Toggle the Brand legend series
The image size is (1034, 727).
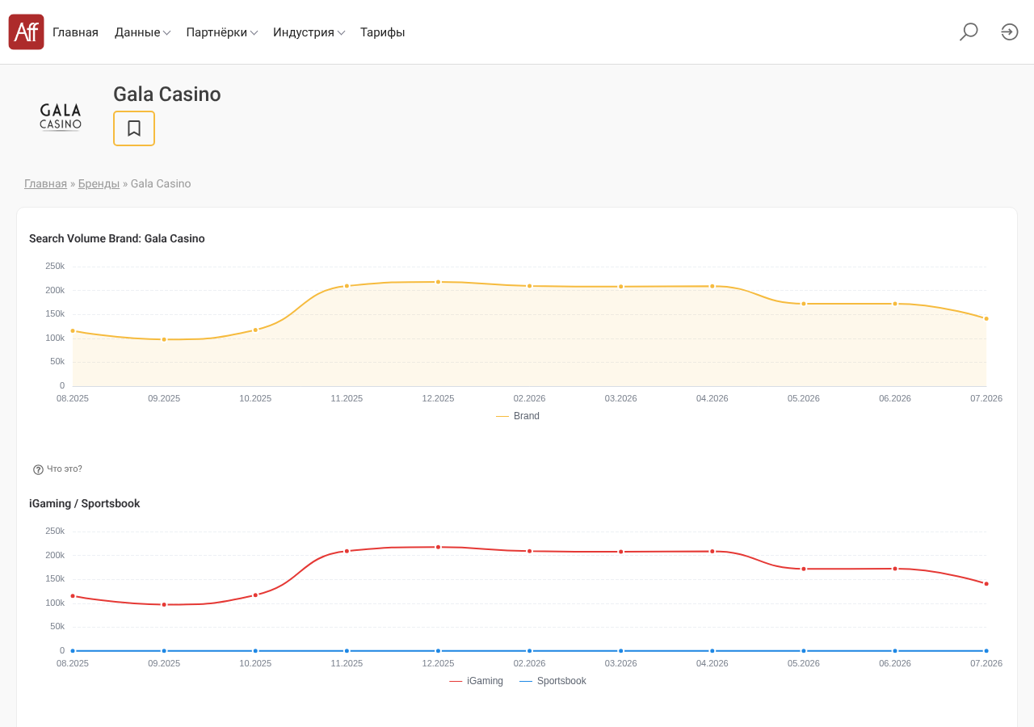[x=518, y=416]
